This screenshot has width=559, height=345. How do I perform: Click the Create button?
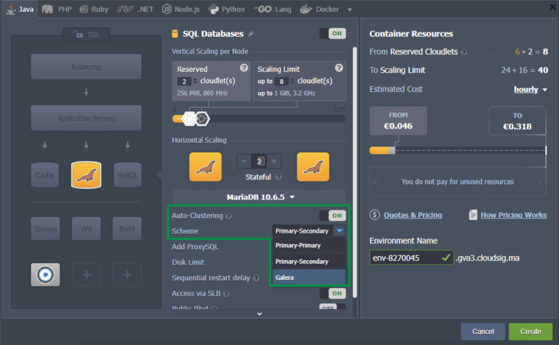(x=530, y=331)
